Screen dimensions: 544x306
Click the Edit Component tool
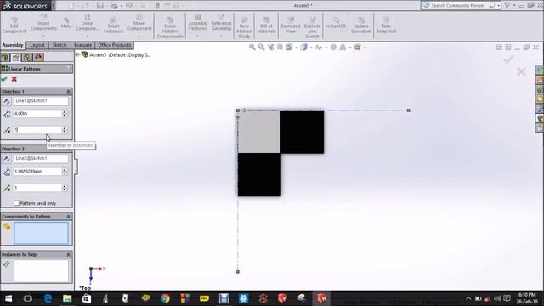pos(14,25)
